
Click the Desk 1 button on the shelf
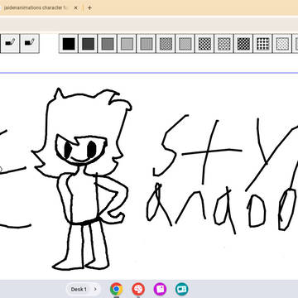click(79, 289)
